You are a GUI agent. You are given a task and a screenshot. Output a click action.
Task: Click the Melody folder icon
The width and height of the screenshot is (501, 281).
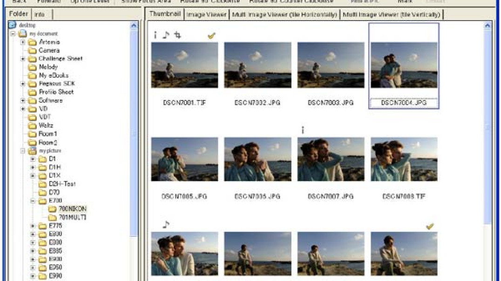point(32,67)
